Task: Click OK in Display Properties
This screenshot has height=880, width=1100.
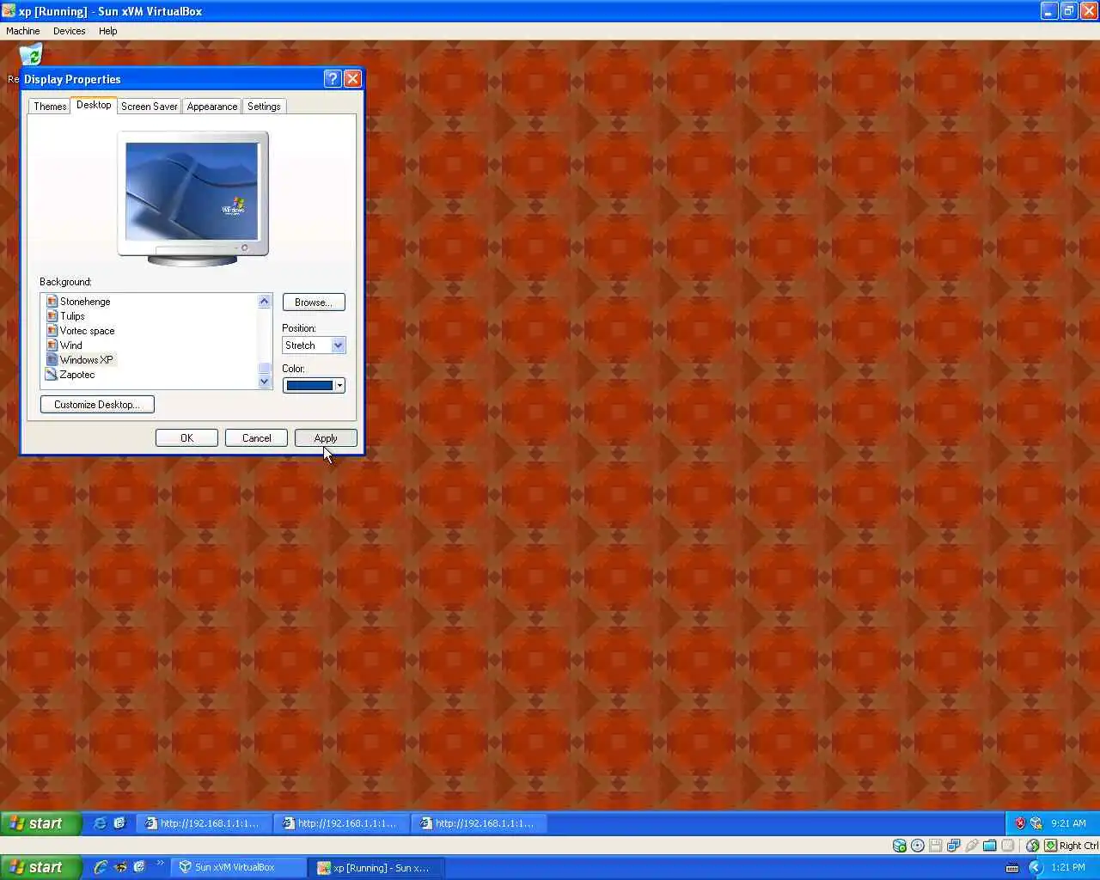Action: tap(186, 438)
